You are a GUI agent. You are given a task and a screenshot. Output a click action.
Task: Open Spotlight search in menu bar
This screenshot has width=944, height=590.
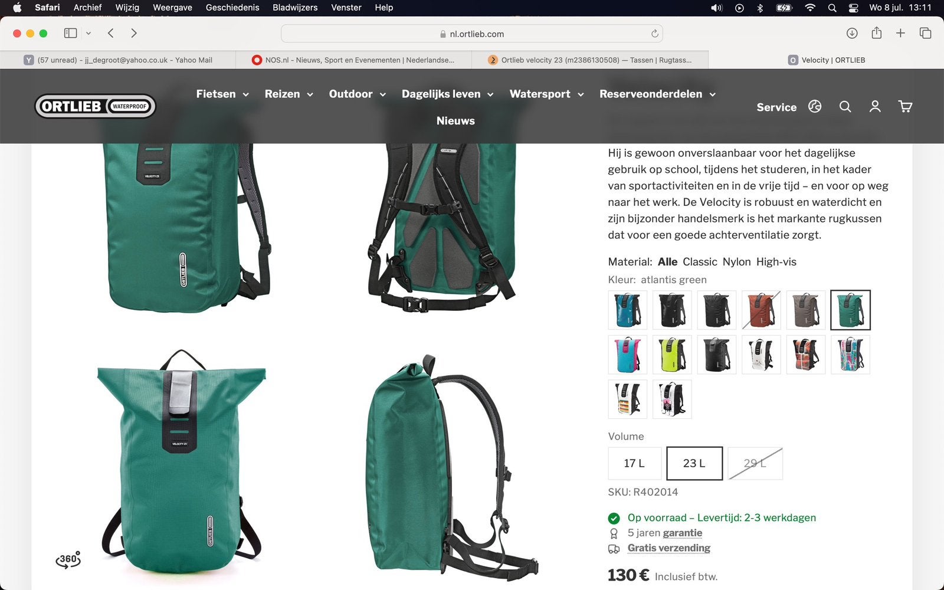point(832,8)
